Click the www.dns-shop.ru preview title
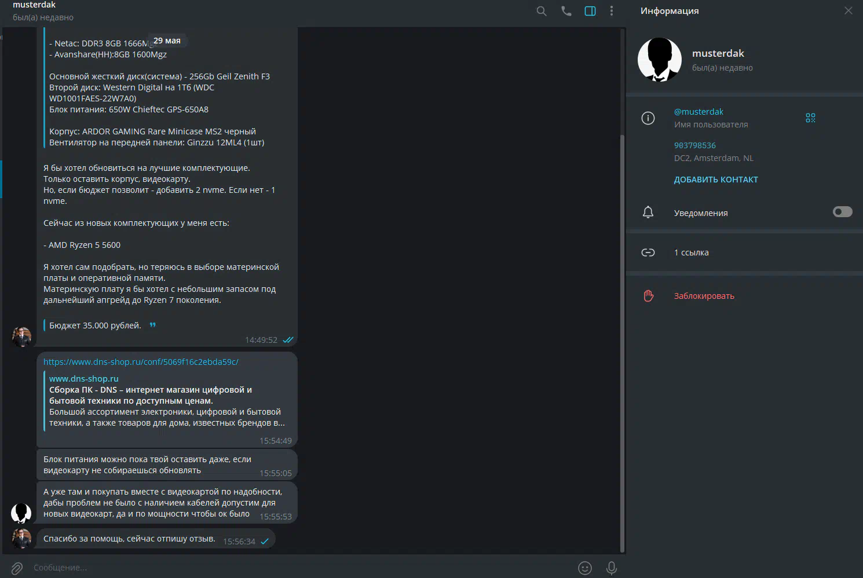The height and width of the screenshot is (578, 863). (x=84, y=379)
